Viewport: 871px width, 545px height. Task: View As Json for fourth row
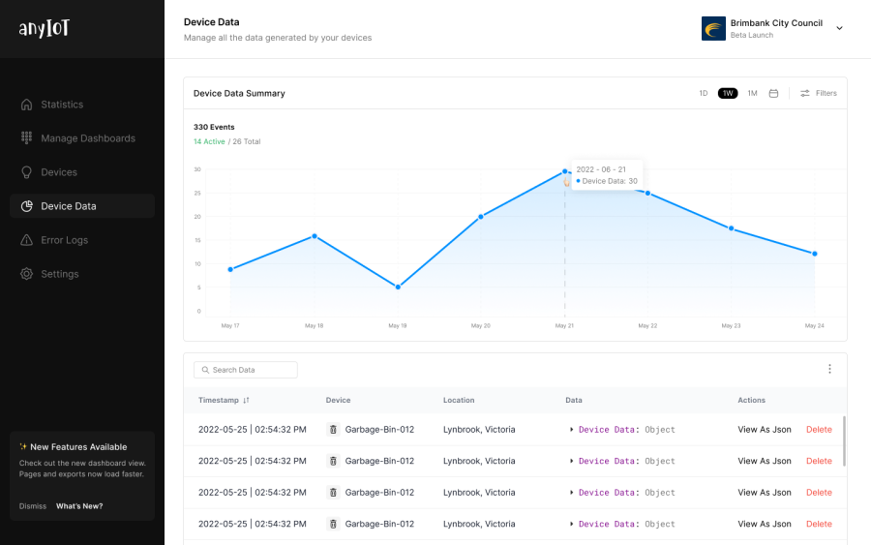765,524
